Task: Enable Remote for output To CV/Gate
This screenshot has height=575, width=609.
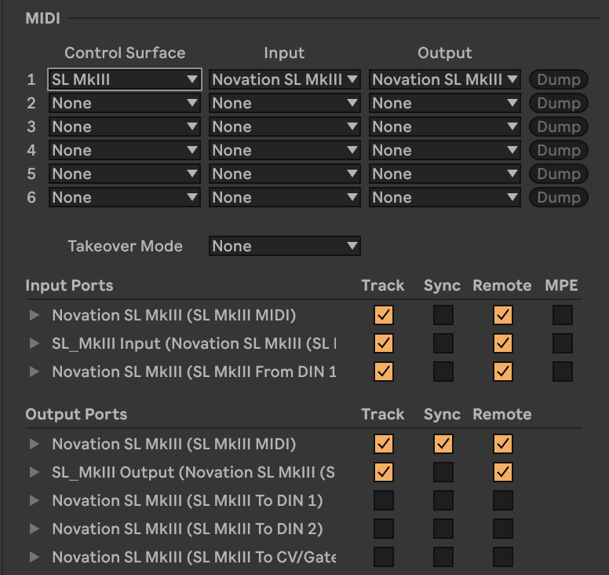Action: coord(503,557)
